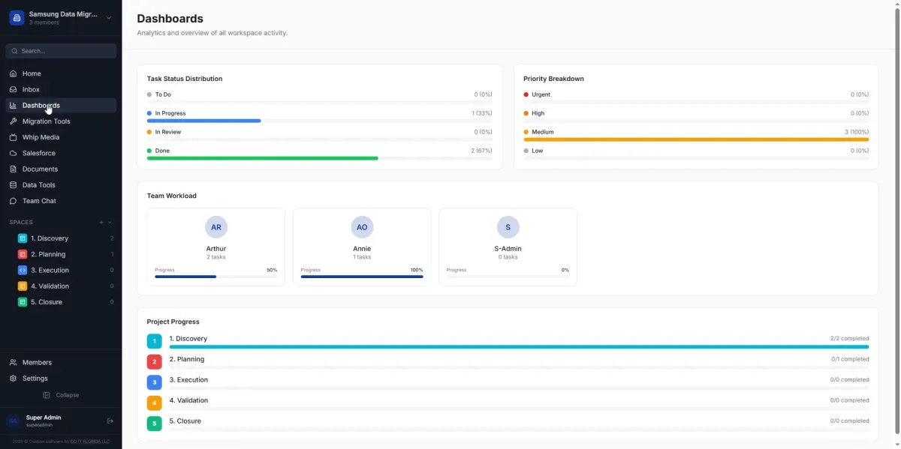Image resolution: width=901 pixels, height=449 pixels.
Task: Click the Salesforce cloud icon in sidebar
Action: pyautogui.click(x=13, y=153)
